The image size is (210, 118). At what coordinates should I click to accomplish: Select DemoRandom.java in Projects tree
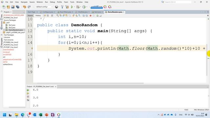click(16, 30)
